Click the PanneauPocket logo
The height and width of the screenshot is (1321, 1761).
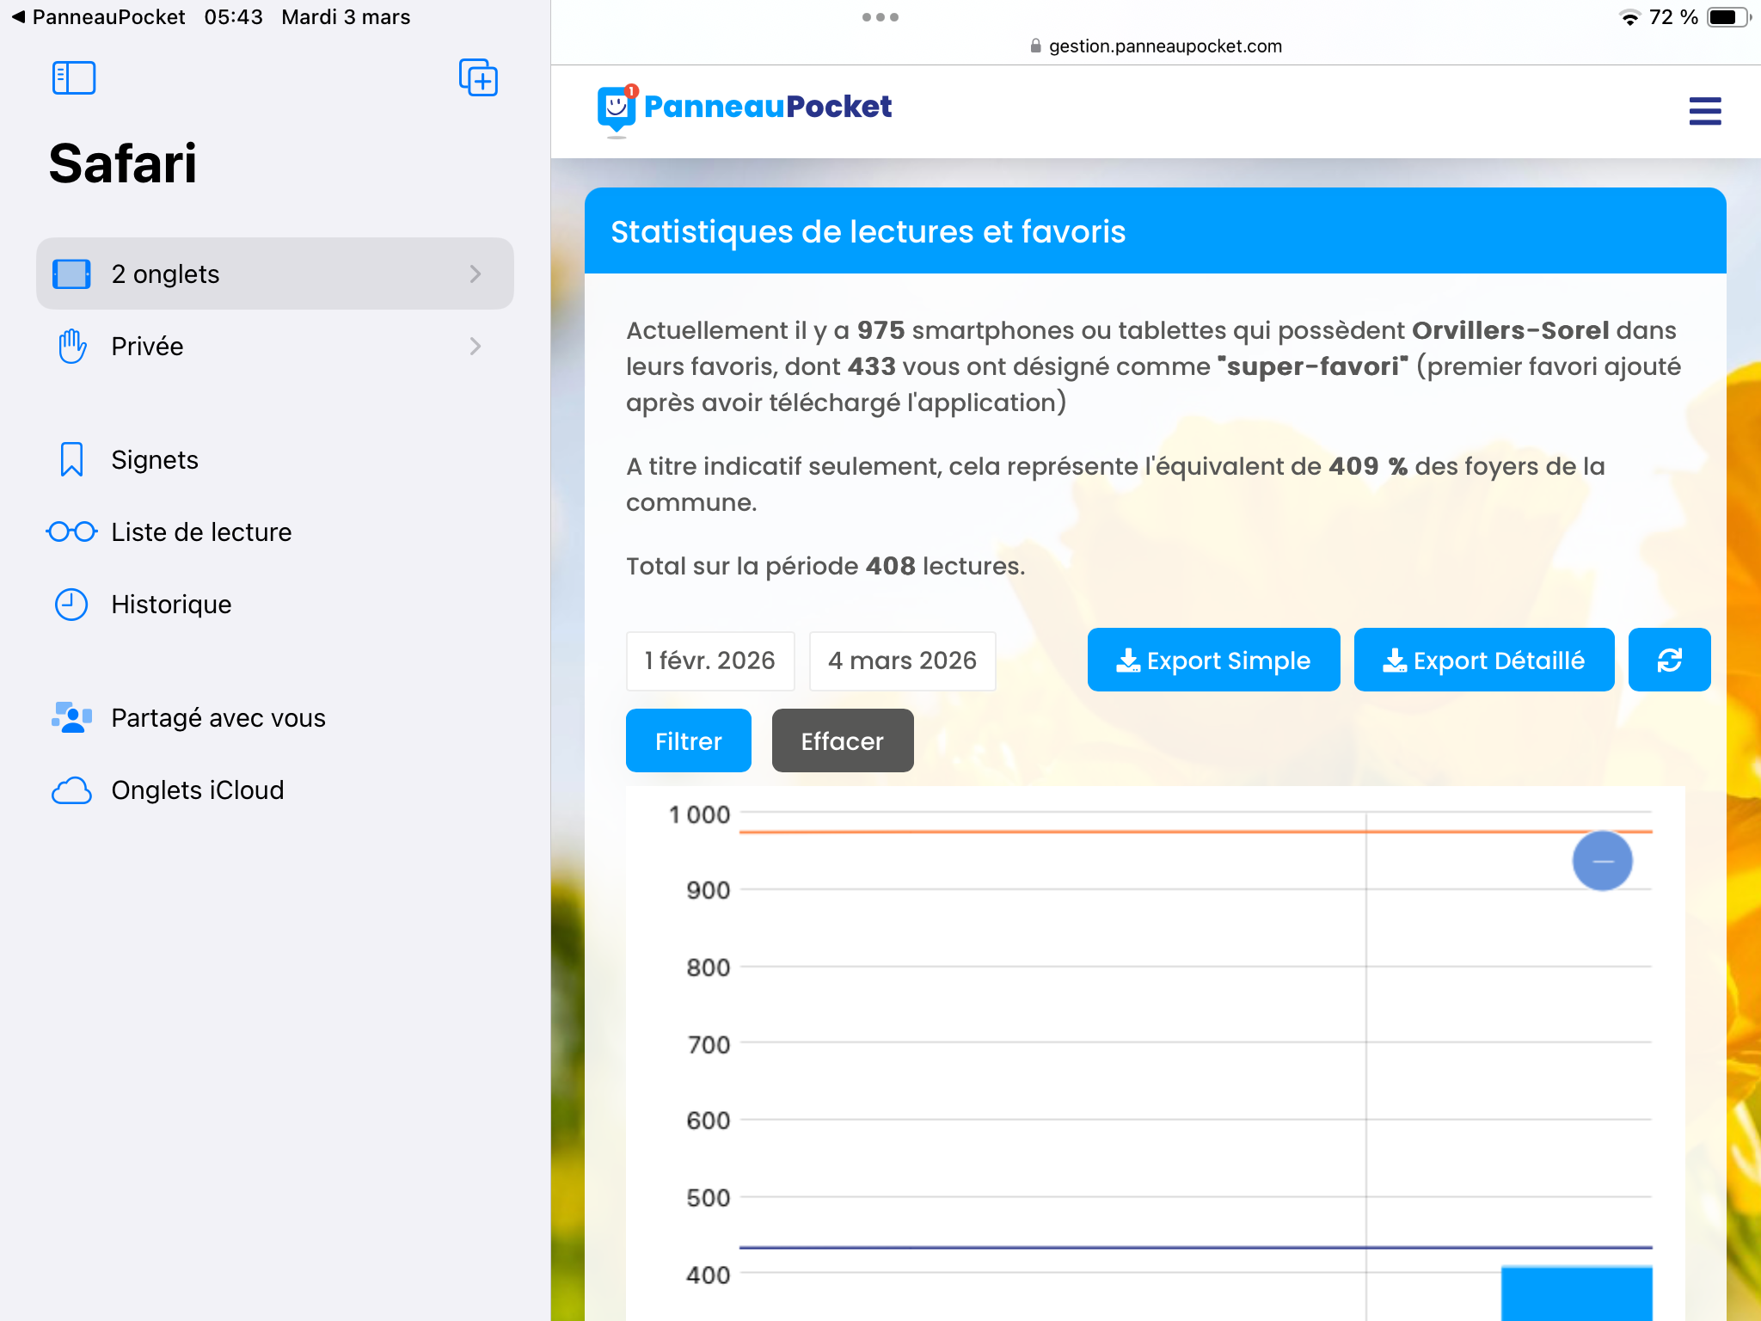pyautogui.click(x=745, y=108)
